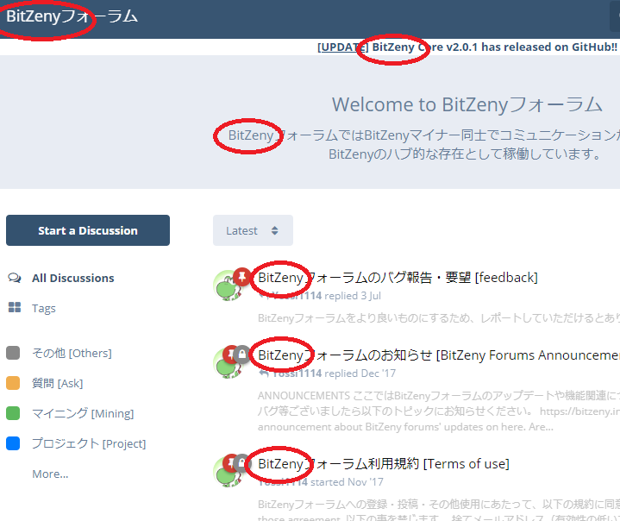This screenshot has height=521, width=620.
Task: Click the Welcome to BitZenyフォーラム heading
Action: (467, 104)
